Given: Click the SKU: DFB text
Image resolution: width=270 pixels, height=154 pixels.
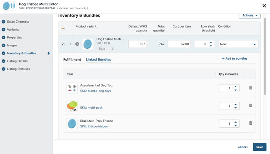Looking at the screenshot, I should 103,43.
